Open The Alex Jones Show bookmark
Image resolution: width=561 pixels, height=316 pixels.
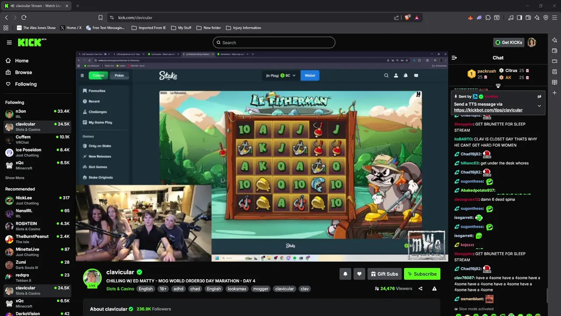[36, 28]
